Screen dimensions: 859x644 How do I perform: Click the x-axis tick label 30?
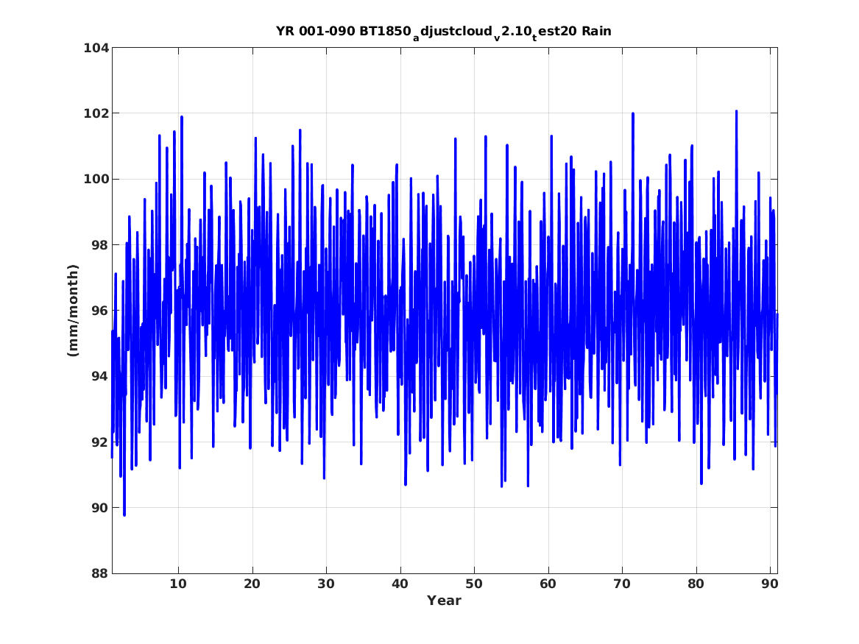(x=326, y=584)
